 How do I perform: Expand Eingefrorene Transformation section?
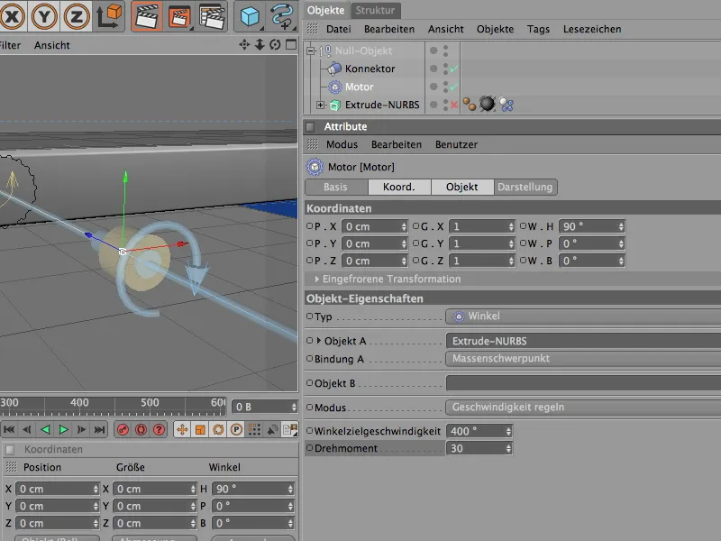(317, 280)
